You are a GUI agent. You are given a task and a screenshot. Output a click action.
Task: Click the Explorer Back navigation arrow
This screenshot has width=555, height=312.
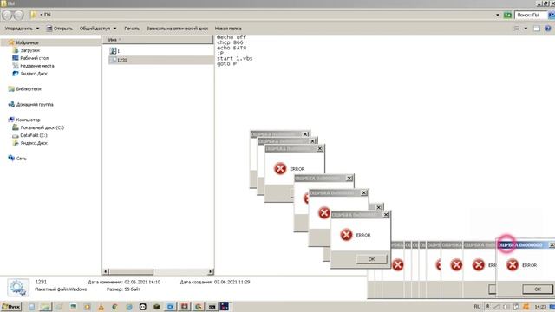8,15
